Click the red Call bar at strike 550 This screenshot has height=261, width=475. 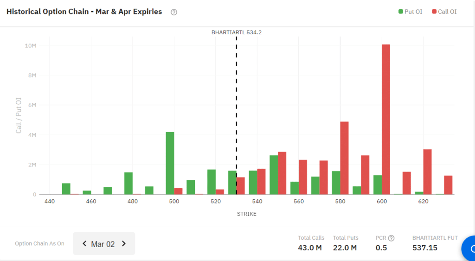[x=282, y=173]
